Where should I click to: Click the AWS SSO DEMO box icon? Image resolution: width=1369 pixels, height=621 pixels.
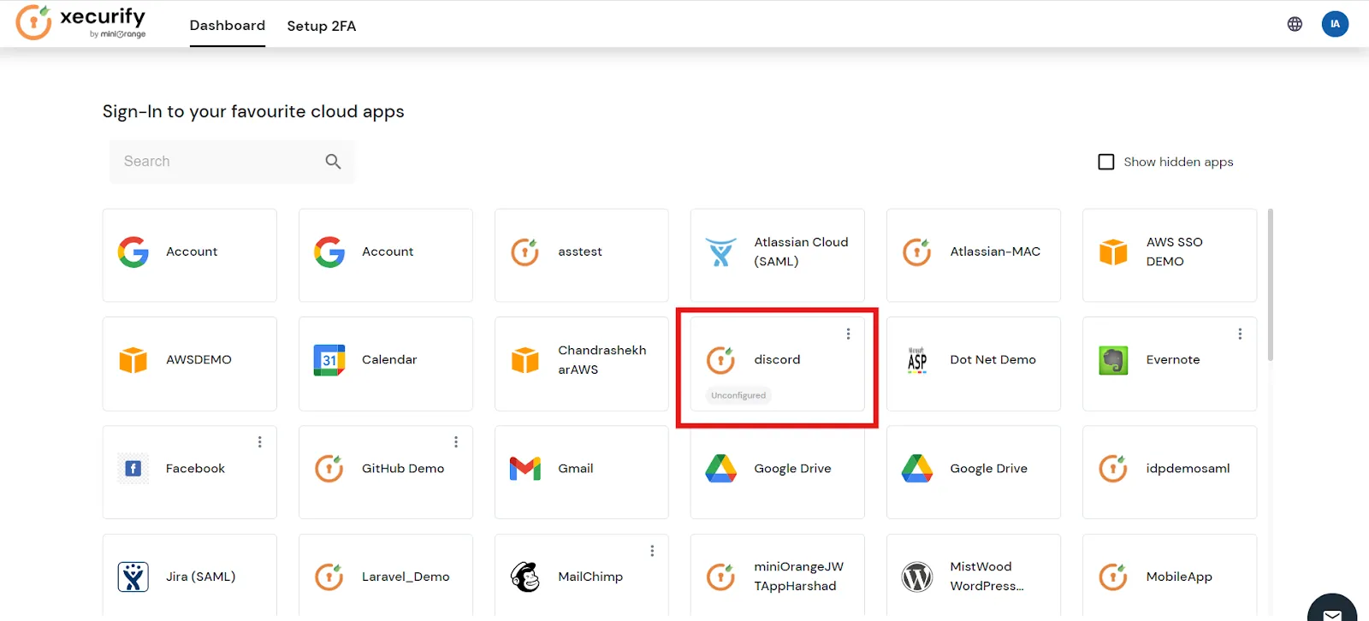click(1113, 252)
